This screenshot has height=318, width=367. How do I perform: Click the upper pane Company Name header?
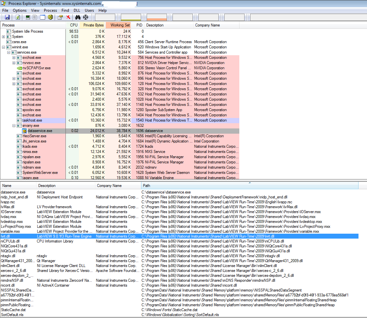click(x=216, y=25)
